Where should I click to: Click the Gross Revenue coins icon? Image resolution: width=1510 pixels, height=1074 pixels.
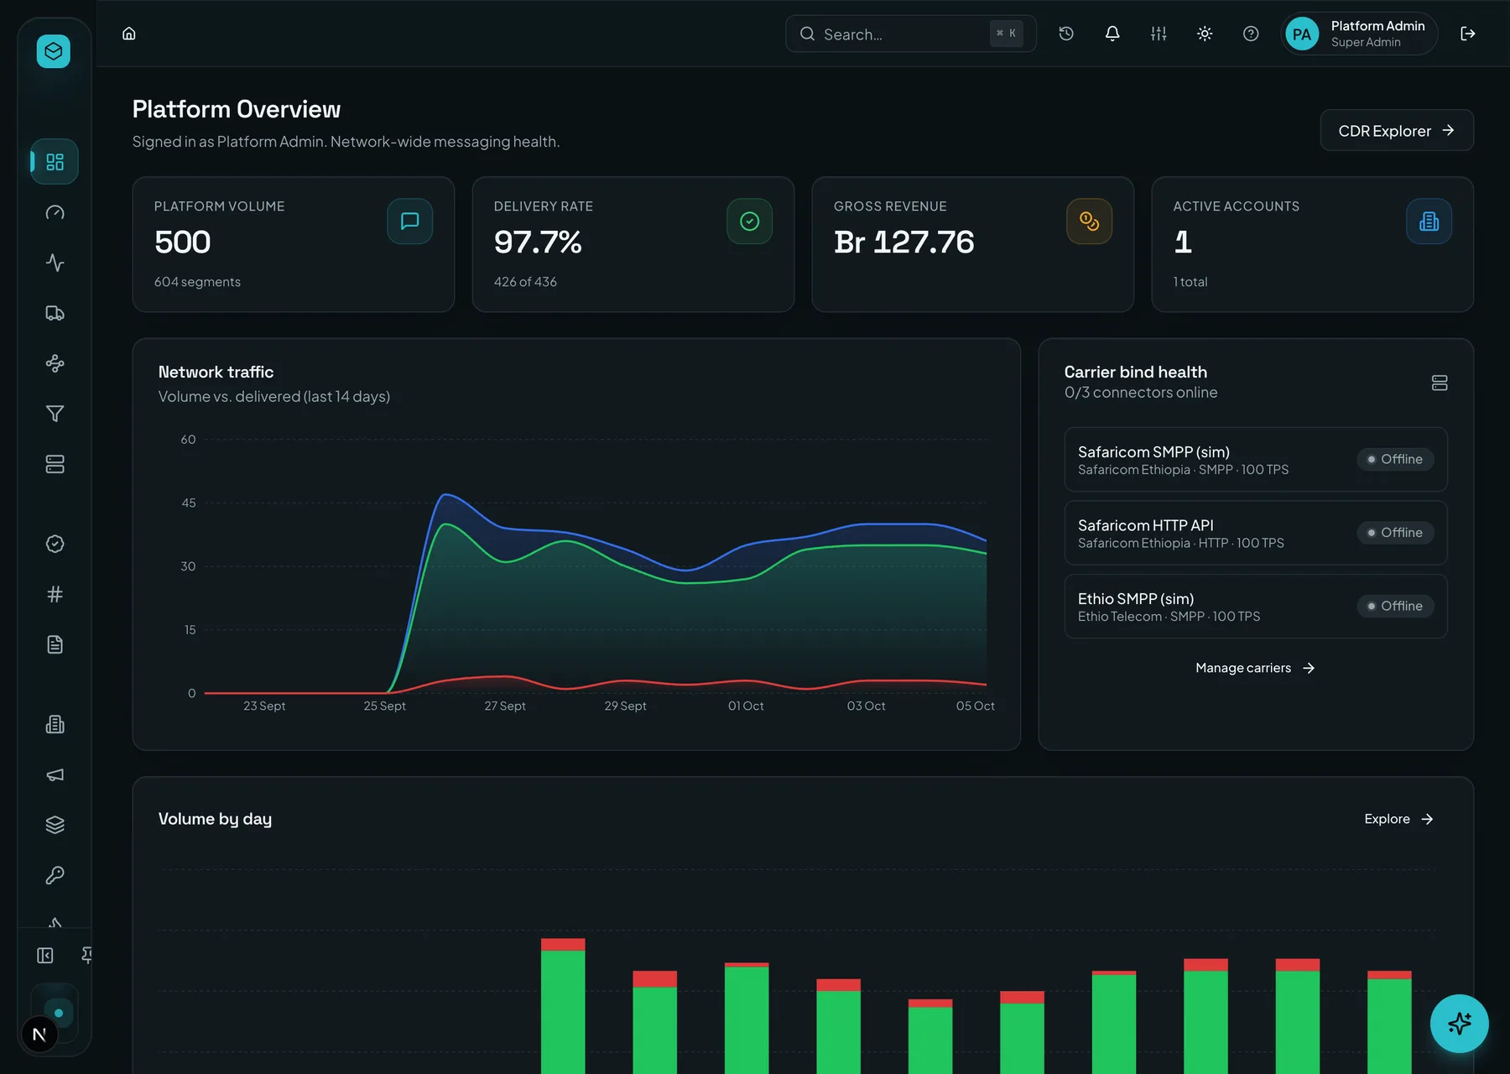tap(1090, 222)
